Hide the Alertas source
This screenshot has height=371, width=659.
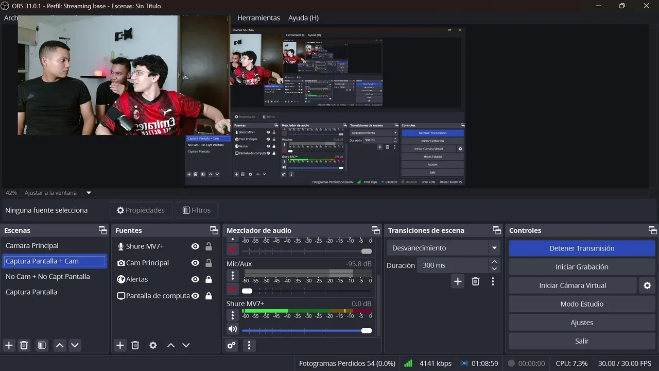(195, 279)
